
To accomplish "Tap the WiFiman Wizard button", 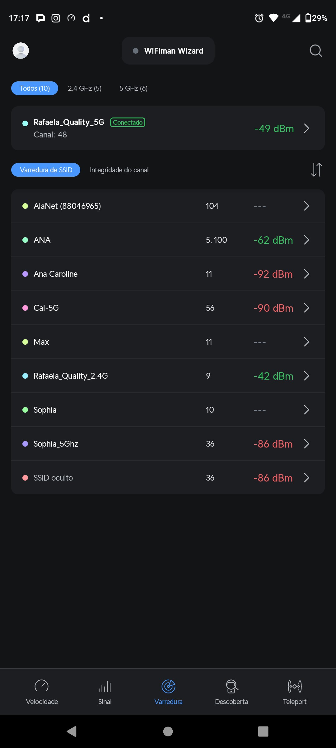I will (x=168, y=51).
